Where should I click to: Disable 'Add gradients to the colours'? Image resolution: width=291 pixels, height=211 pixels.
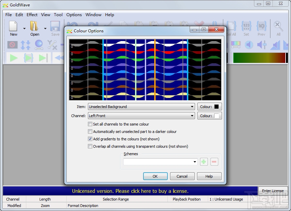click(90, 139)
